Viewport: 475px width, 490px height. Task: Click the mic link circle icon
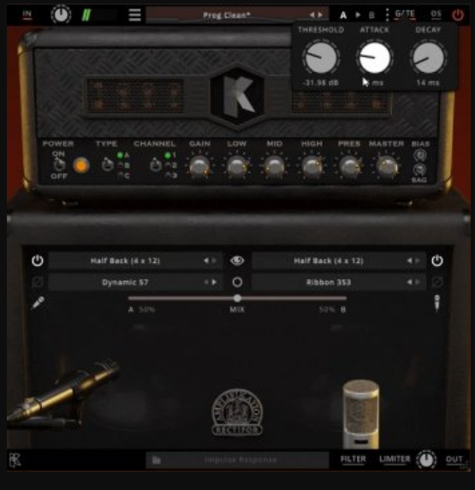[237, 282]
